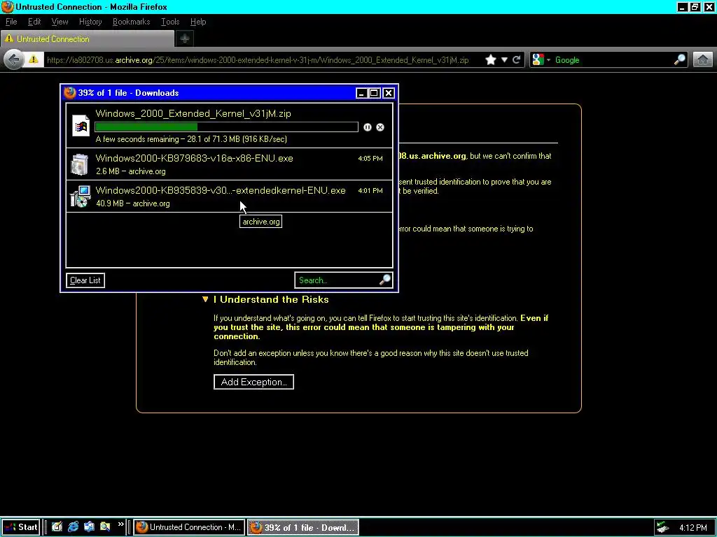The width and height of the screenshot is (717, 537).
Task: Click the network tray icon
Action: pyautogui.click(x=662, y=527)
